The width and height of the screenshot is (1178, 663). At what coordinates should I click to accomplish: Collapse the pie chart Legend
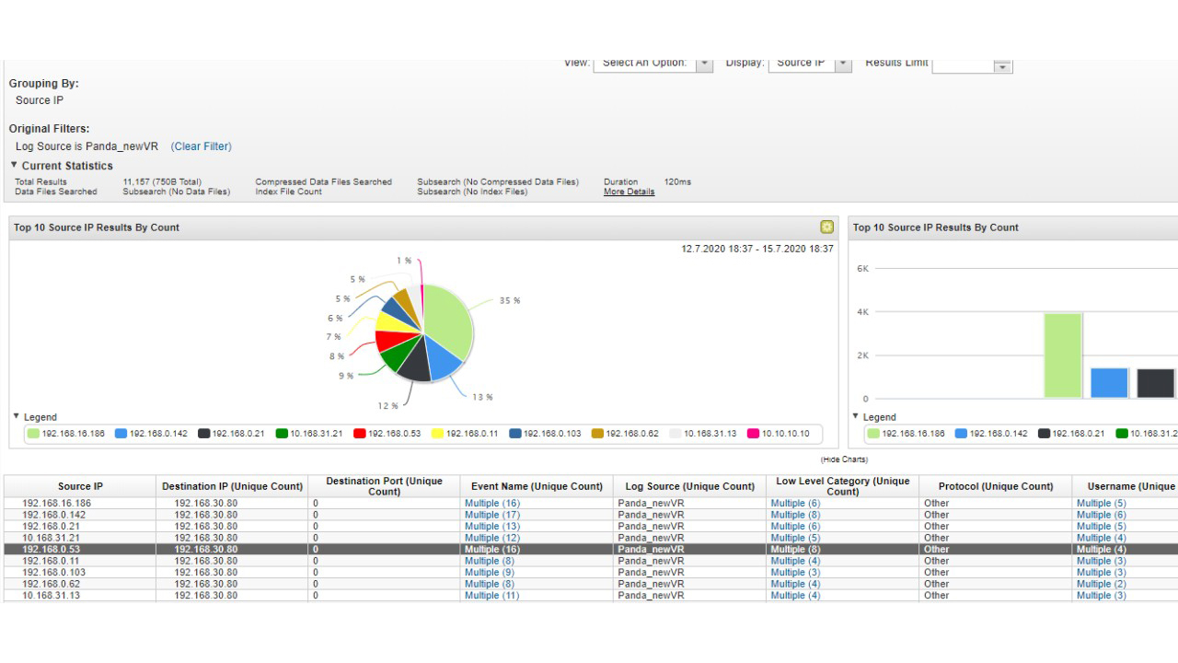tap(17, 416)
